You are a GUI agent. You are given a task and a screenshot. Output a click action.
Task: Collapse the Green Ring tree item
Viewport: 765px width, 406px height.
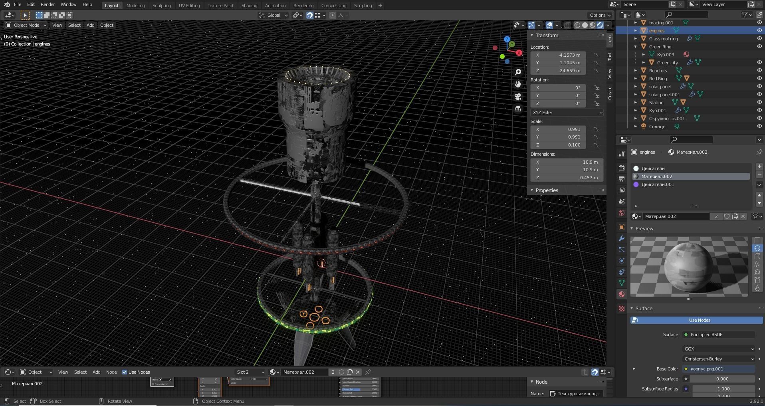636,47
